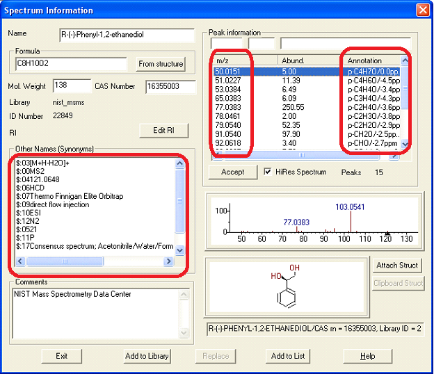Click Attach Struct button
434x374 pixels.
point(397,266)
